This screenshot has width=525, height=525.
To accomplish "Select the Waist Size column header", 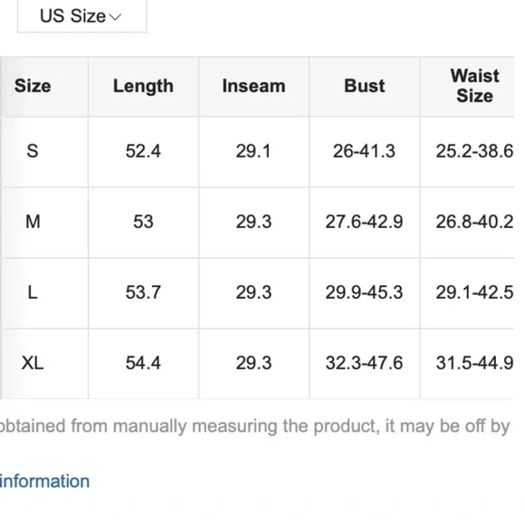I will 475,86.
